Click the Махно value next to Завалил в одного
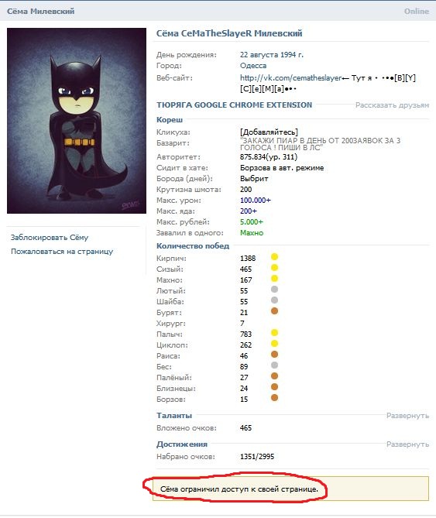Image resolution: width=436 pixels, height=518 pixels. click(x=252, y=233)
